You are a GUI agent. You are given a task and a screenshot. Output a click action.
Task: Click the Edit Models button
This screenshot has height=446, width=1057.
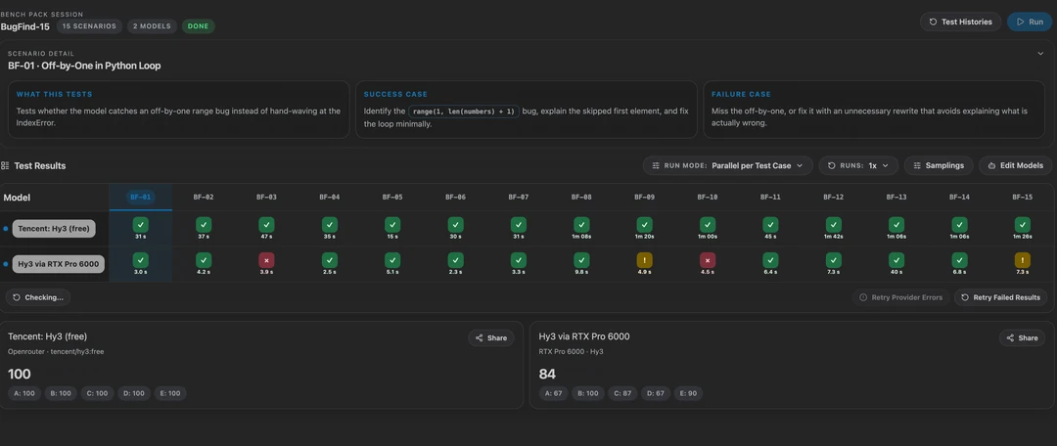[1015, 165]
